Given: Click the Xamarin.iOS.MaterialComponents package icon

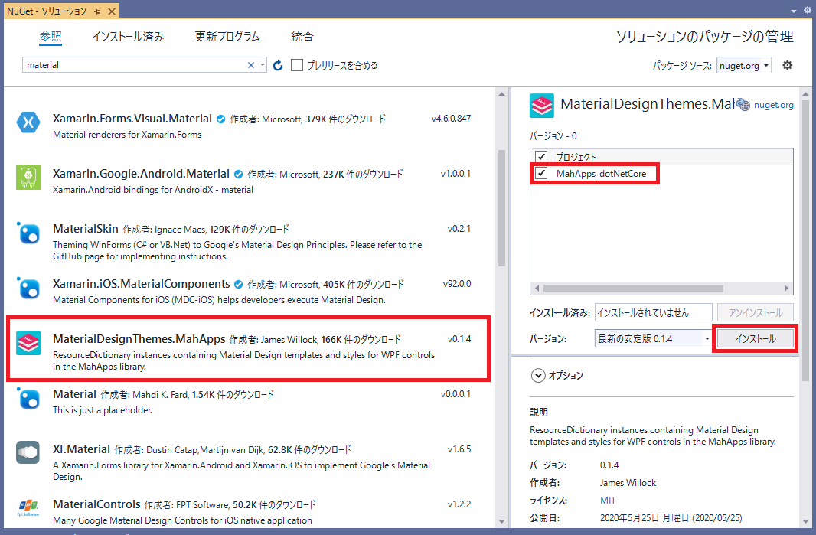Looking at the screenshot, I should [28, 289].
